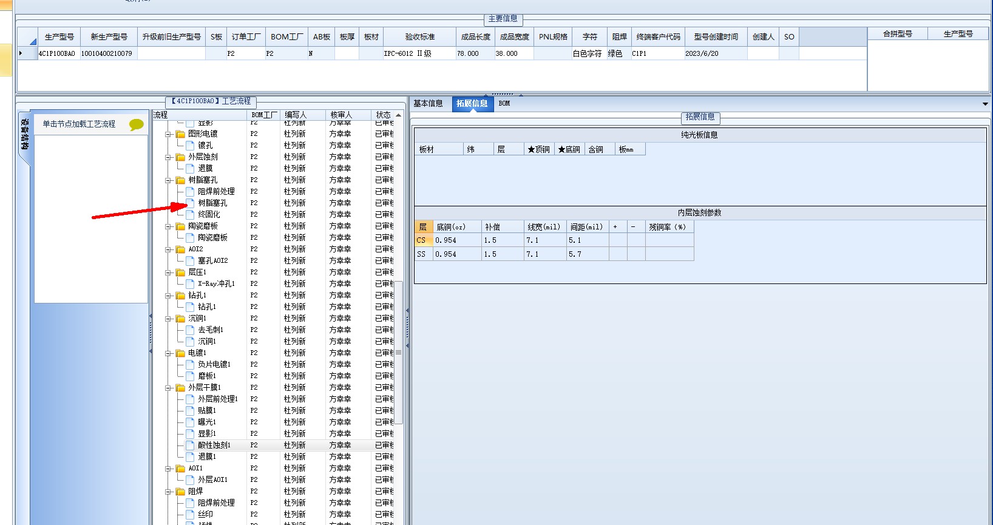Collapse the 层压1 tree node
The width and height of the screenshot is (993, 525).
pos(169,273)
